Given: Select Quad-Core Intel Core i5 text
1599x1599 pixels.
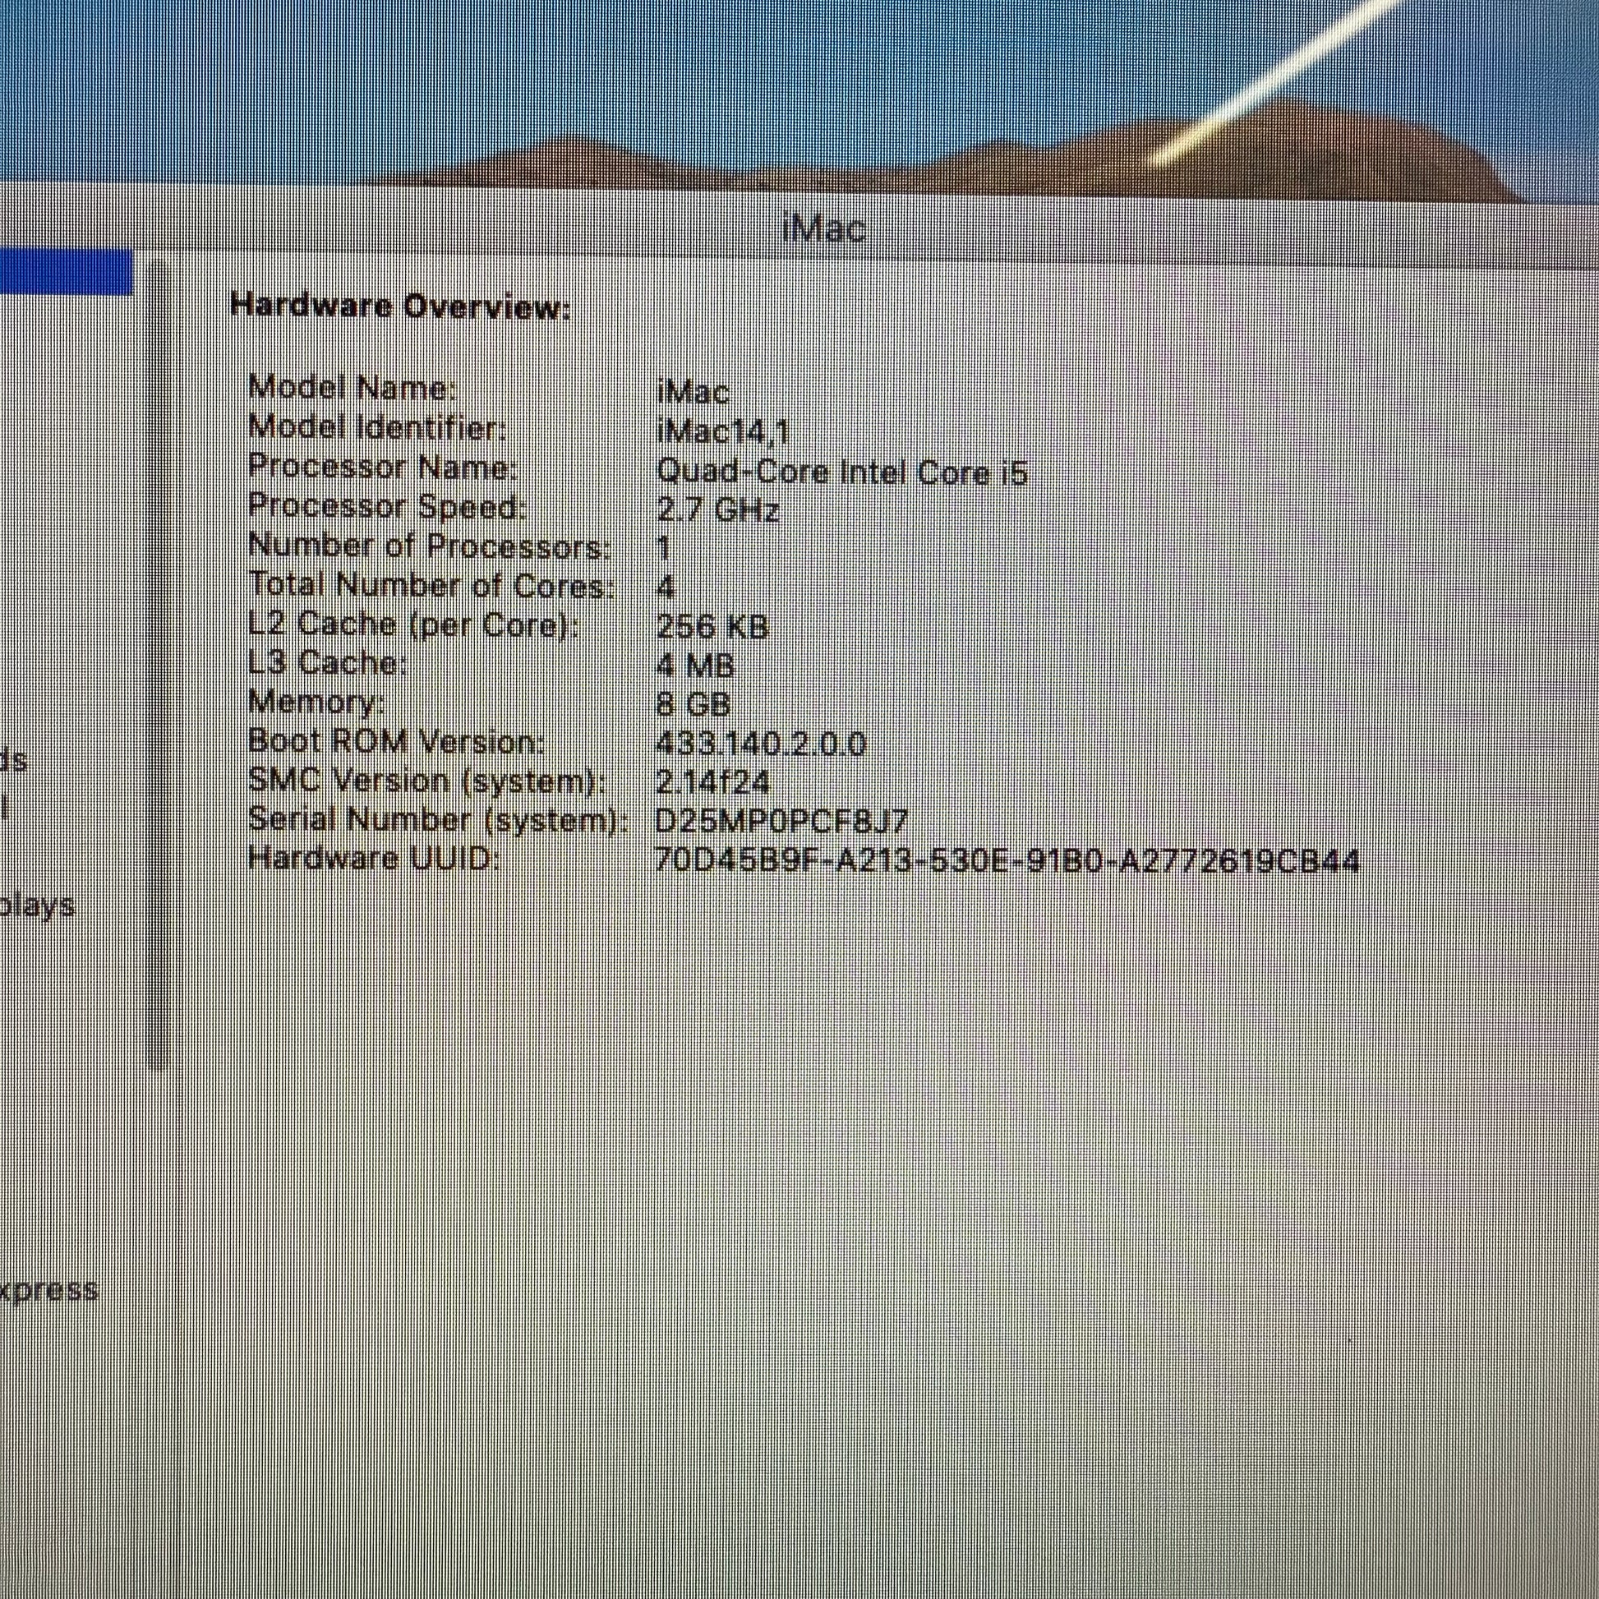Looking at the screenshot, I should pos(841,472).
